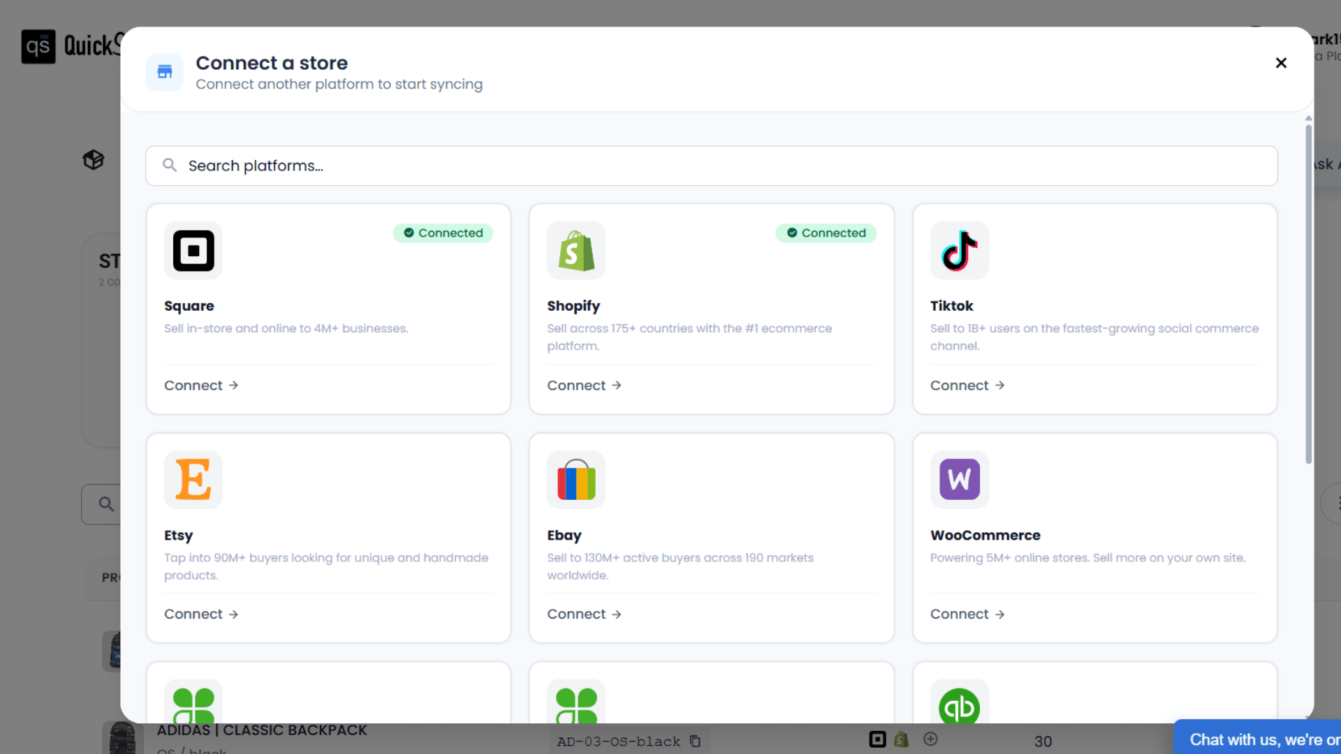Click the Etsy logo icon
The height and width of the screenshot is (754, 1341).
pos(193,480)
